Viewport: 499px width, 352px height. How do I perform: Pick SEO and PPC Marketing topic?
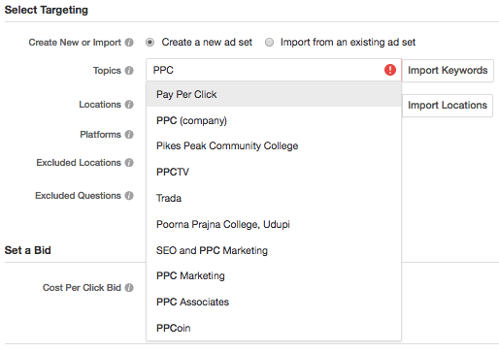274,250
